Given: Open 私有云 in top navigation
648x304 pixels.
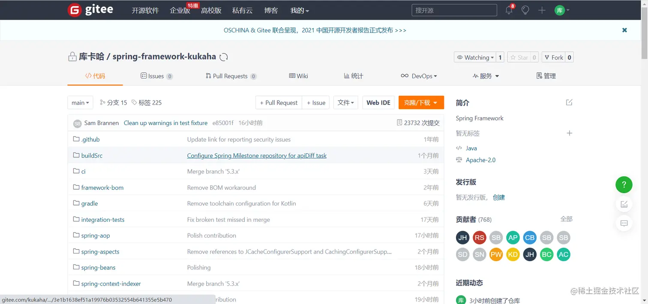Looking at the screenshot, I should point(242,11).
